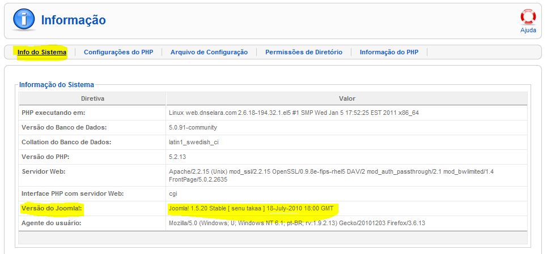This screenshot has width=547, height=254.
Task: Select the 'Versão do Banco de Dados:' label
Action: [x=64, y=128]
